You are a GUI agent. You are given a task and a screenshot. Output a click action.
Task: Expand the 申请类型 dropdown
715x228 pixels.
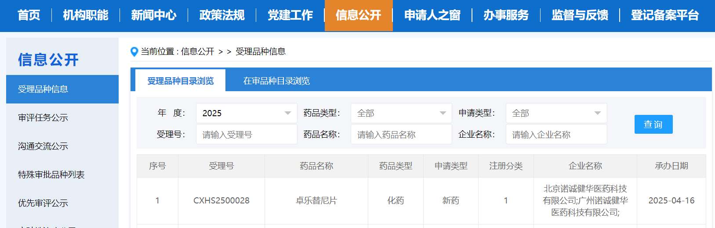coord(556,113)
